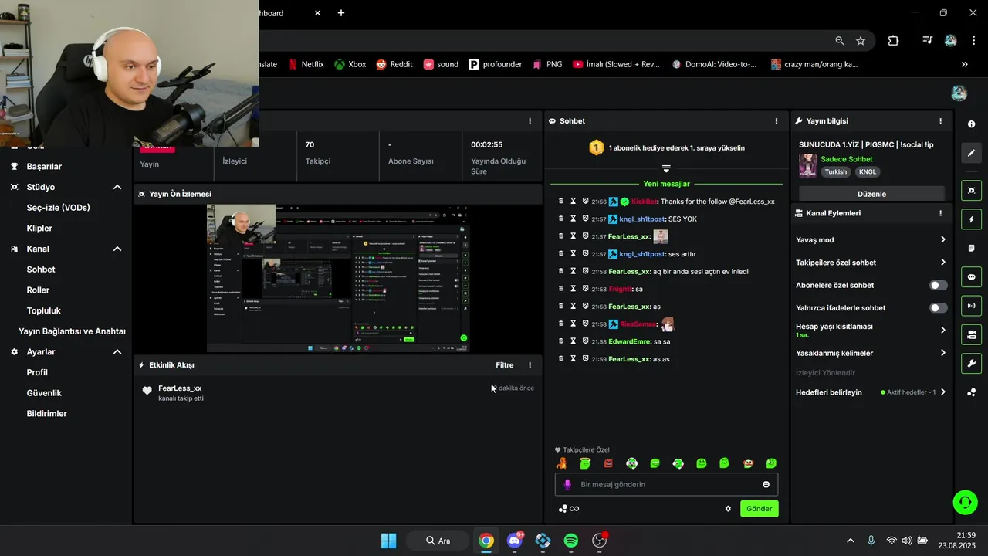Focus the Bir mesaj gönderin input
The height and width of the screenshot is (556, 988).
click(x=667, y=484)
